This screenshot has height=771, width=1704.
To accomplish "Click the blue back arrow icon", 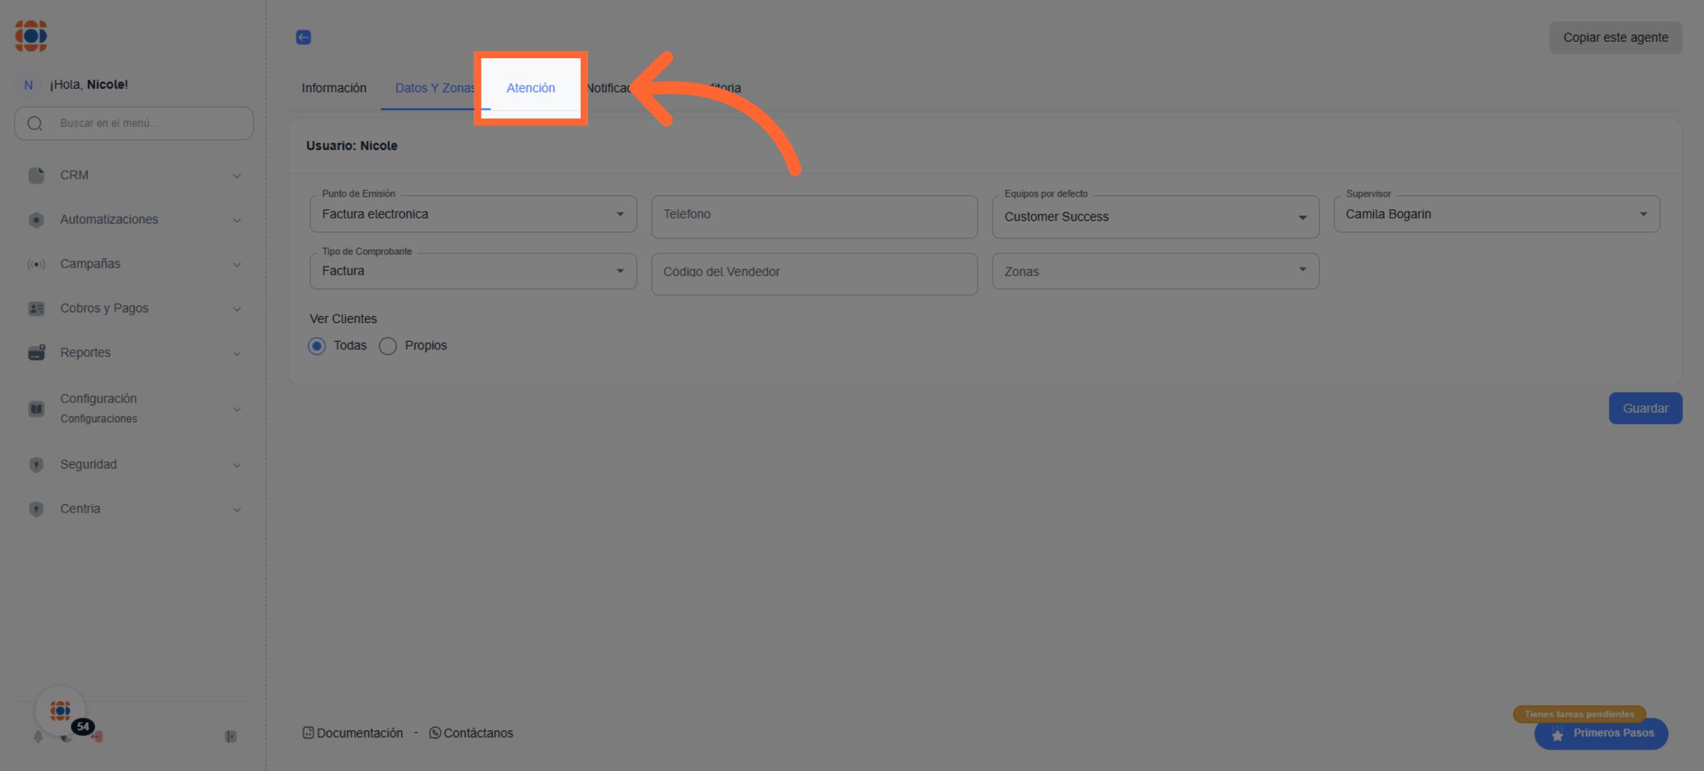I will point(303,37).
